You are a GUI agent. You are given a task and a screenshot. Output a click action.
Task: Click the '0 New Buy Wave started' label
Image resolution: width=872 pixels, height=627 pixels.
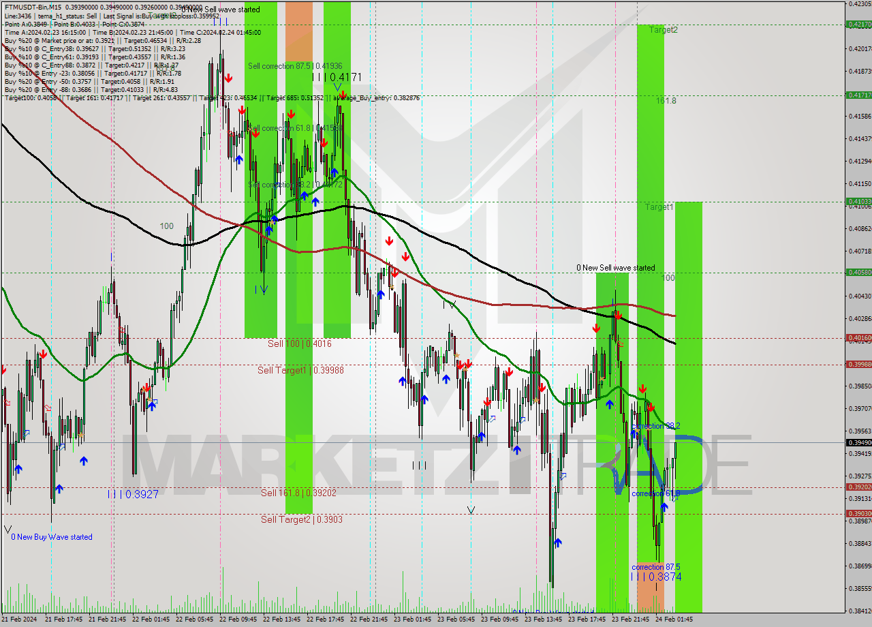click(x=52, y=537)
